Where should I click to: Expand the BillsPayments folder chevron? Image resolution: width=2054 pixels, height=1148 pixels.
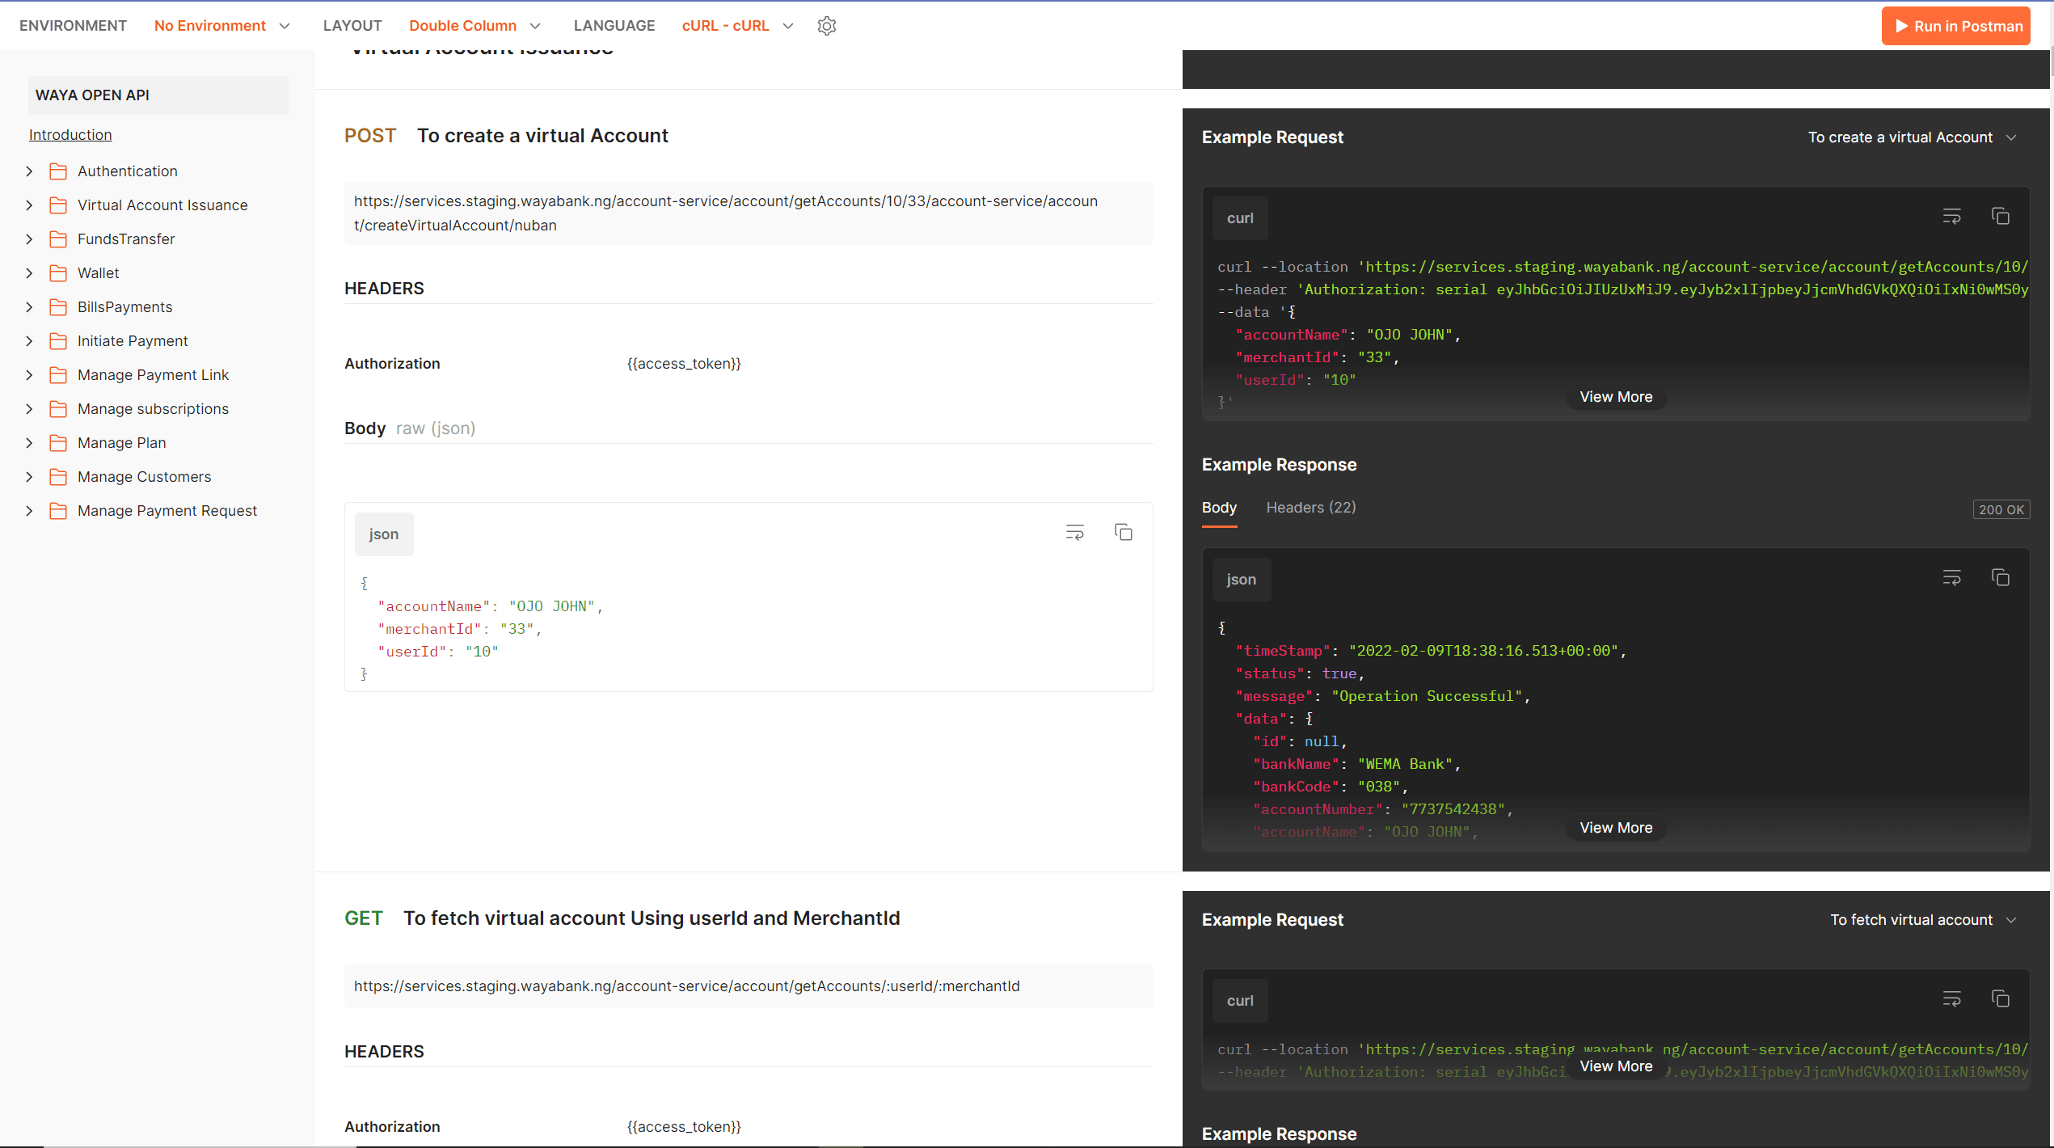[29, 307]
